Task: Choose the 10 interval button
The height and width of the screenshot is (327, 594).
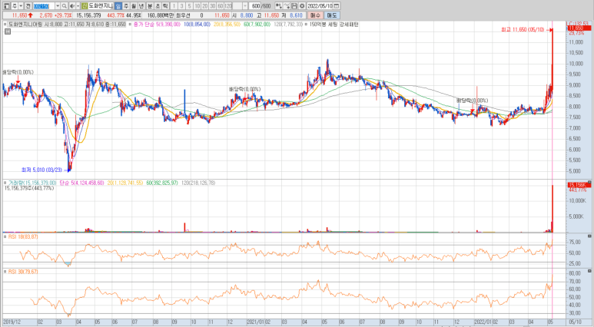Action: 197,6
